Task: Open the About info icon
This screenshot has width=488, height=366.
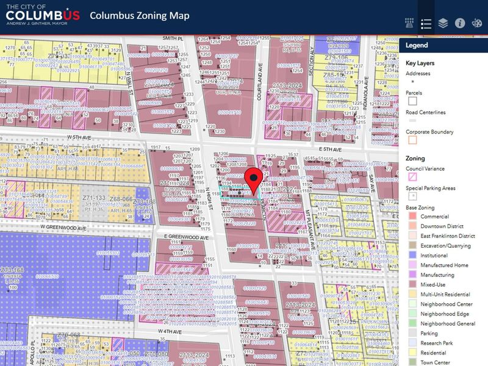Action: 460,23
